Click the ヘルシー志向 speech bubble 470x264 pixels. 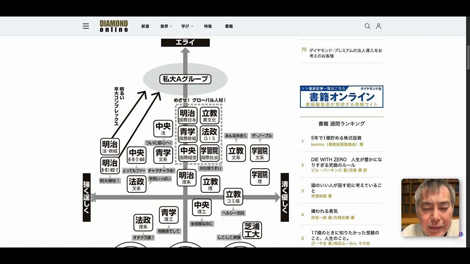point(233,213)
